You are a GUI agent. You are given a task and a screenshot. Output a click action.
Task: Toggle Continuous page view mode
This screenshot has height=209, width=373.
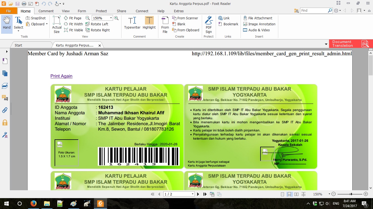pyautogui.click(x=289, y=194)
